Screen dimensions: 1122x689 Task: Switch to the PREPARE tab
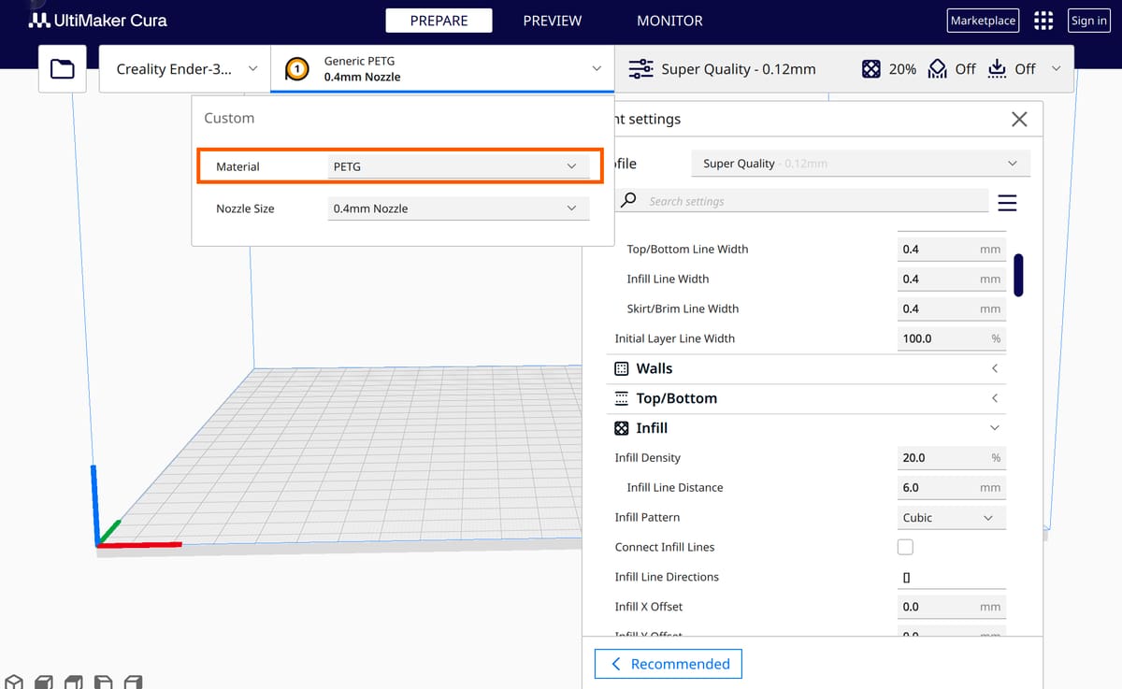click(439, 21)
